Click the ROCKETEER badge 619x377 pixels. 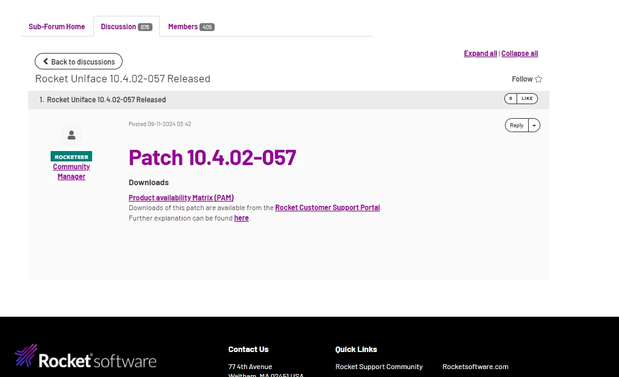click(x=71, y=157)
